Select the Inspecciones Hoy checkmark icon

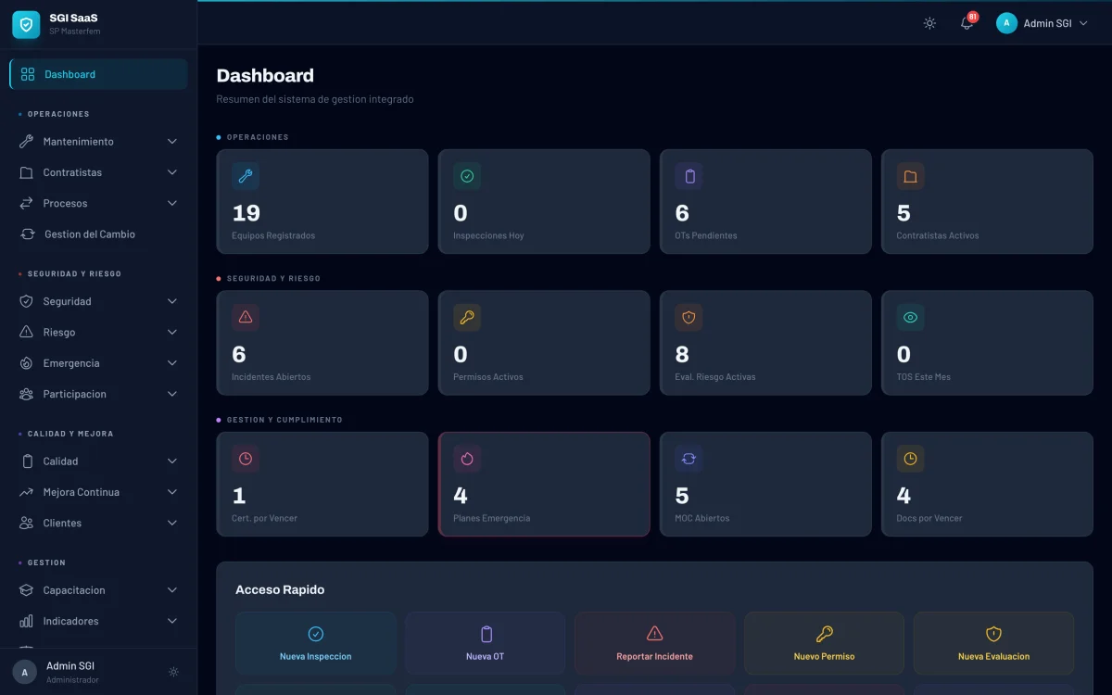point(467,176)
